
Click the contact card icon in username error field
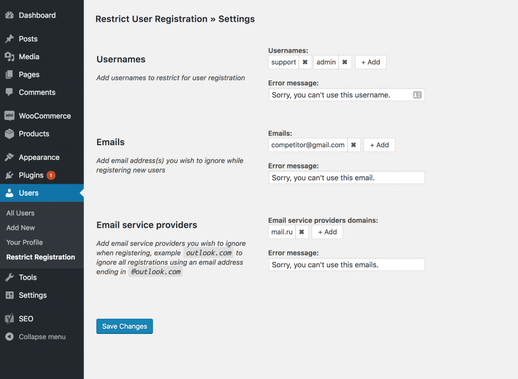pyautogui.click(x=417, y=95)
